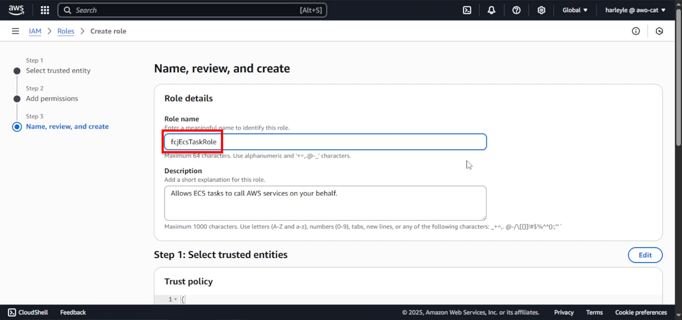Open the info panel icon
The width and height of the screenshot is (682, 320).
point(636,31)
